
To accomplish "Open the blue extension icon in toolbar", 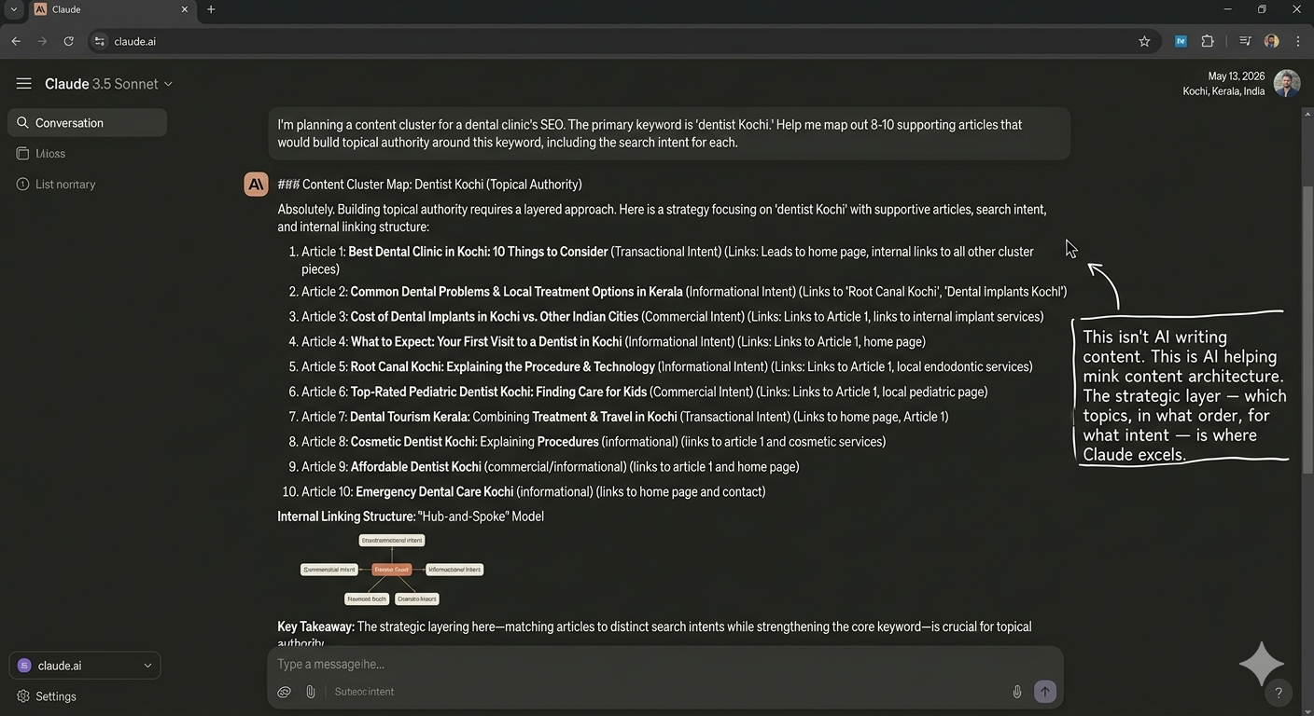I will coord(1181,41).
